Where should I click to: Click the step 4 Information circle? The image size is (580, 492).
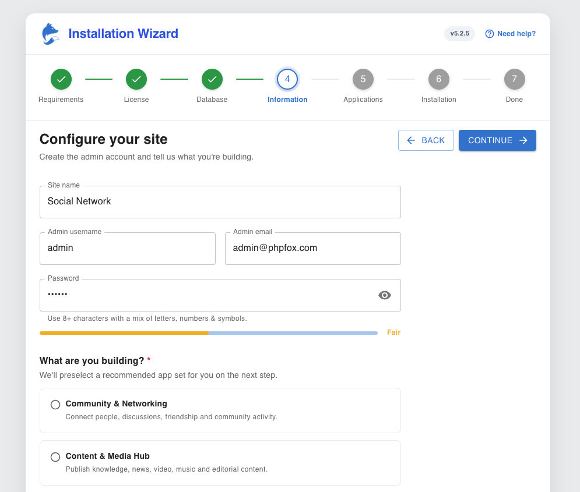point(287,79)
